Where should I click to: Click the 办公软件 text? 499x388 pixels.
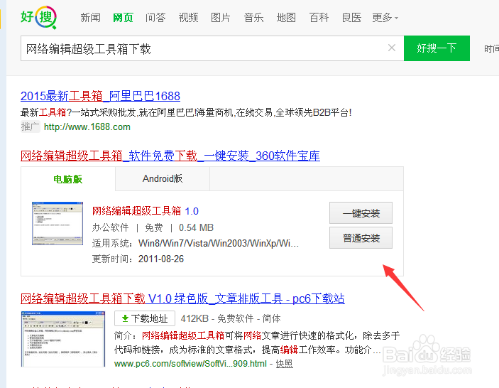click(111, 228)
